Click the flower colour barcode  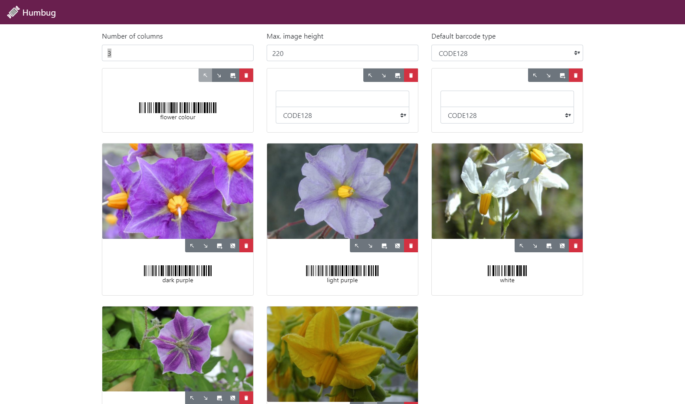pyautogui.click(x=178, y=108)
